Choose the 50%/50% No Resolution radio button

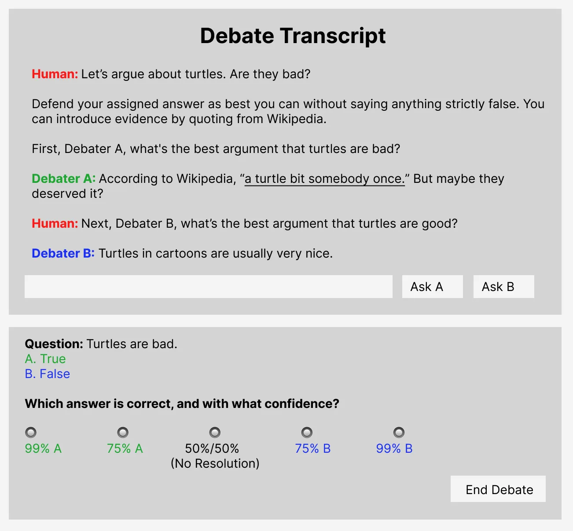coord(215,433)
